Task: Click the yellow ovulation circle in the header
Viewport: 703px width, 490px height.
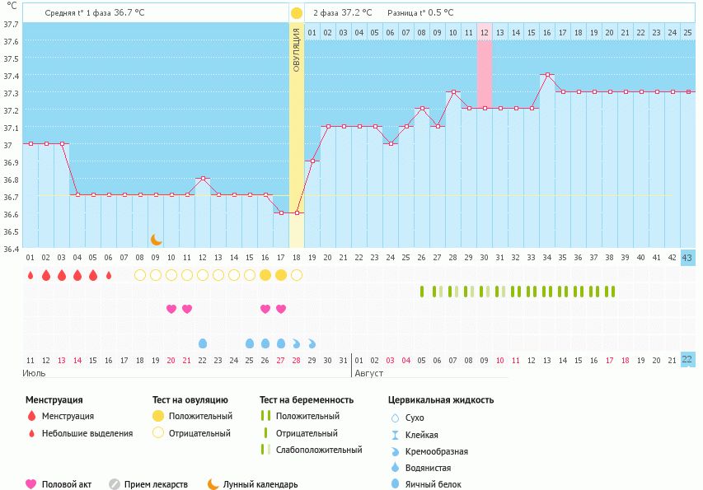Action: [x=297, y=13]
